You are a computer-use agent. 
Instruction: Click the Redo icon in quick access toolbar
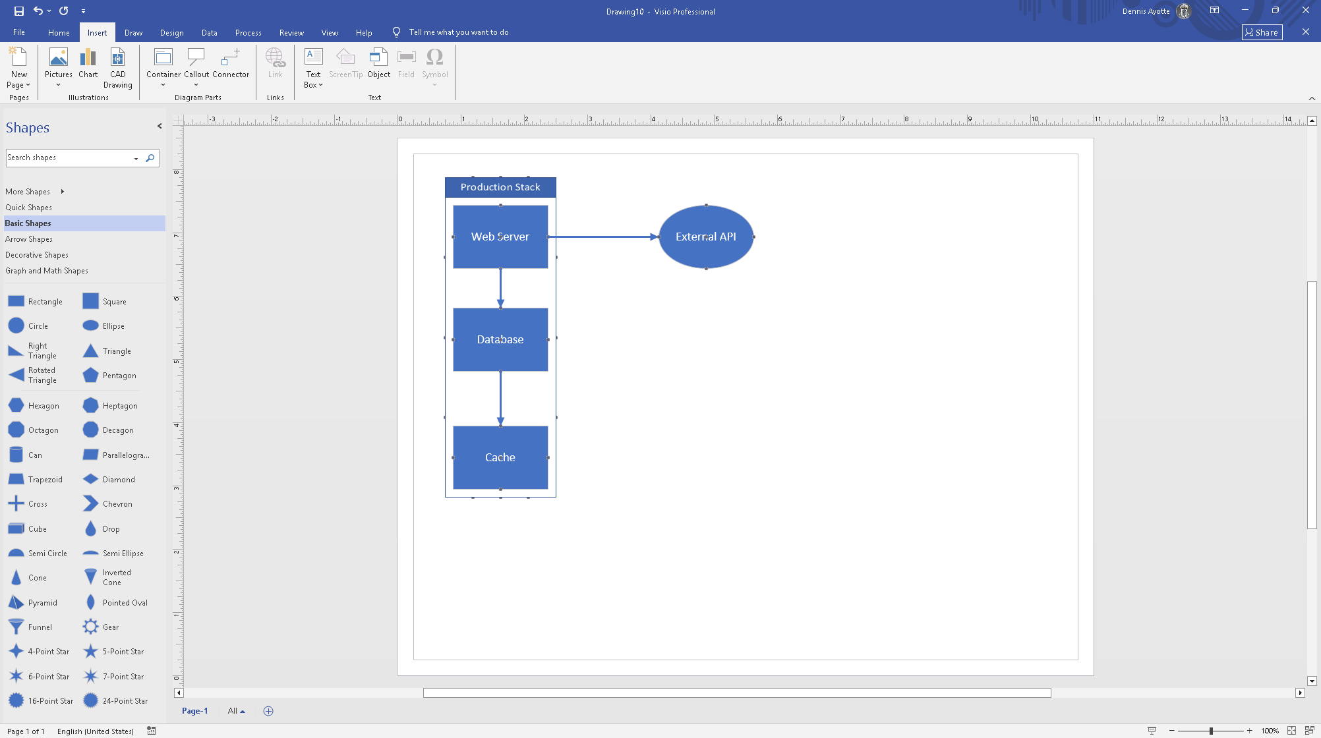[x=64, y=11]
